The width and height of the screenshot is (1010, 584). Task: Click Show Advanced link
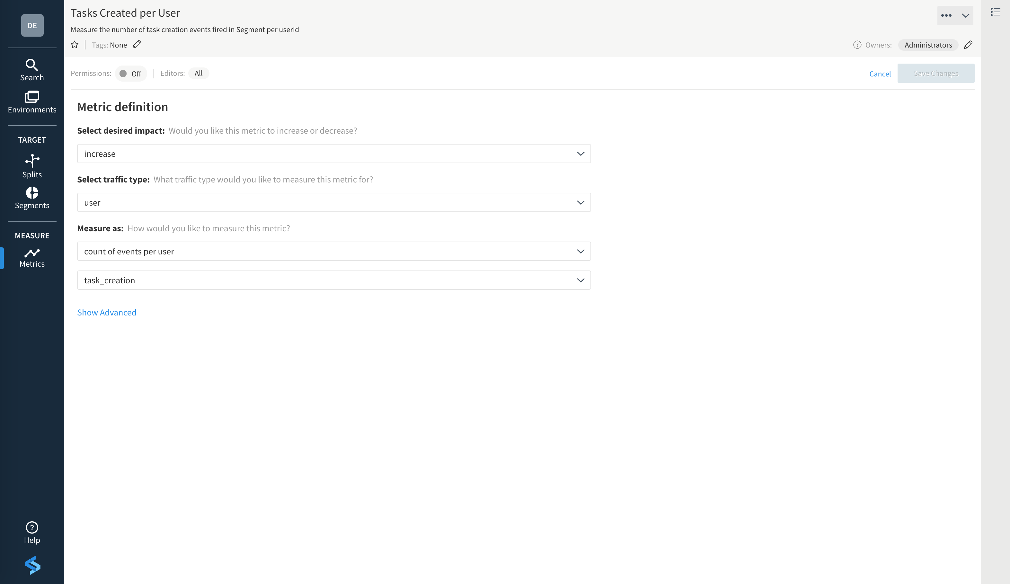click(x=107, y=312)
